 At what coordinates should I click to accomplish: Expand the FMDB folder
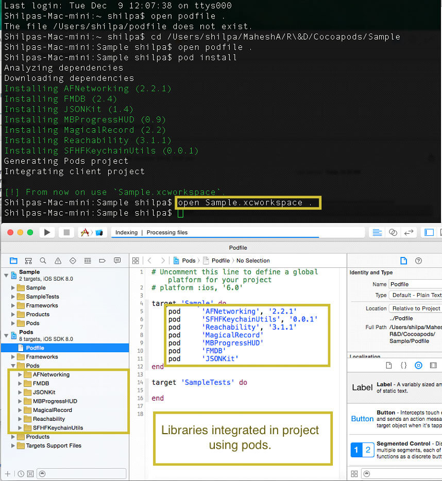pos(20,384)
